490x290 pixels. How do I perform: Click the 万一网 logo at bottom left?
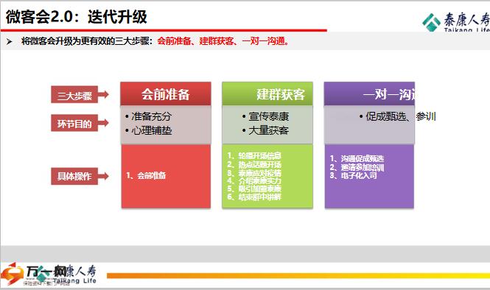point(48,274)
